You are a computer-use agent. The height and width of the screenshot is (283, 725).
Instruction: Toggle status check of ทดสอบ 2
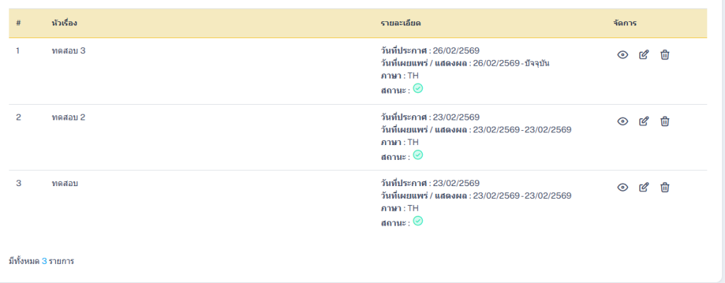tap(418, 155)
